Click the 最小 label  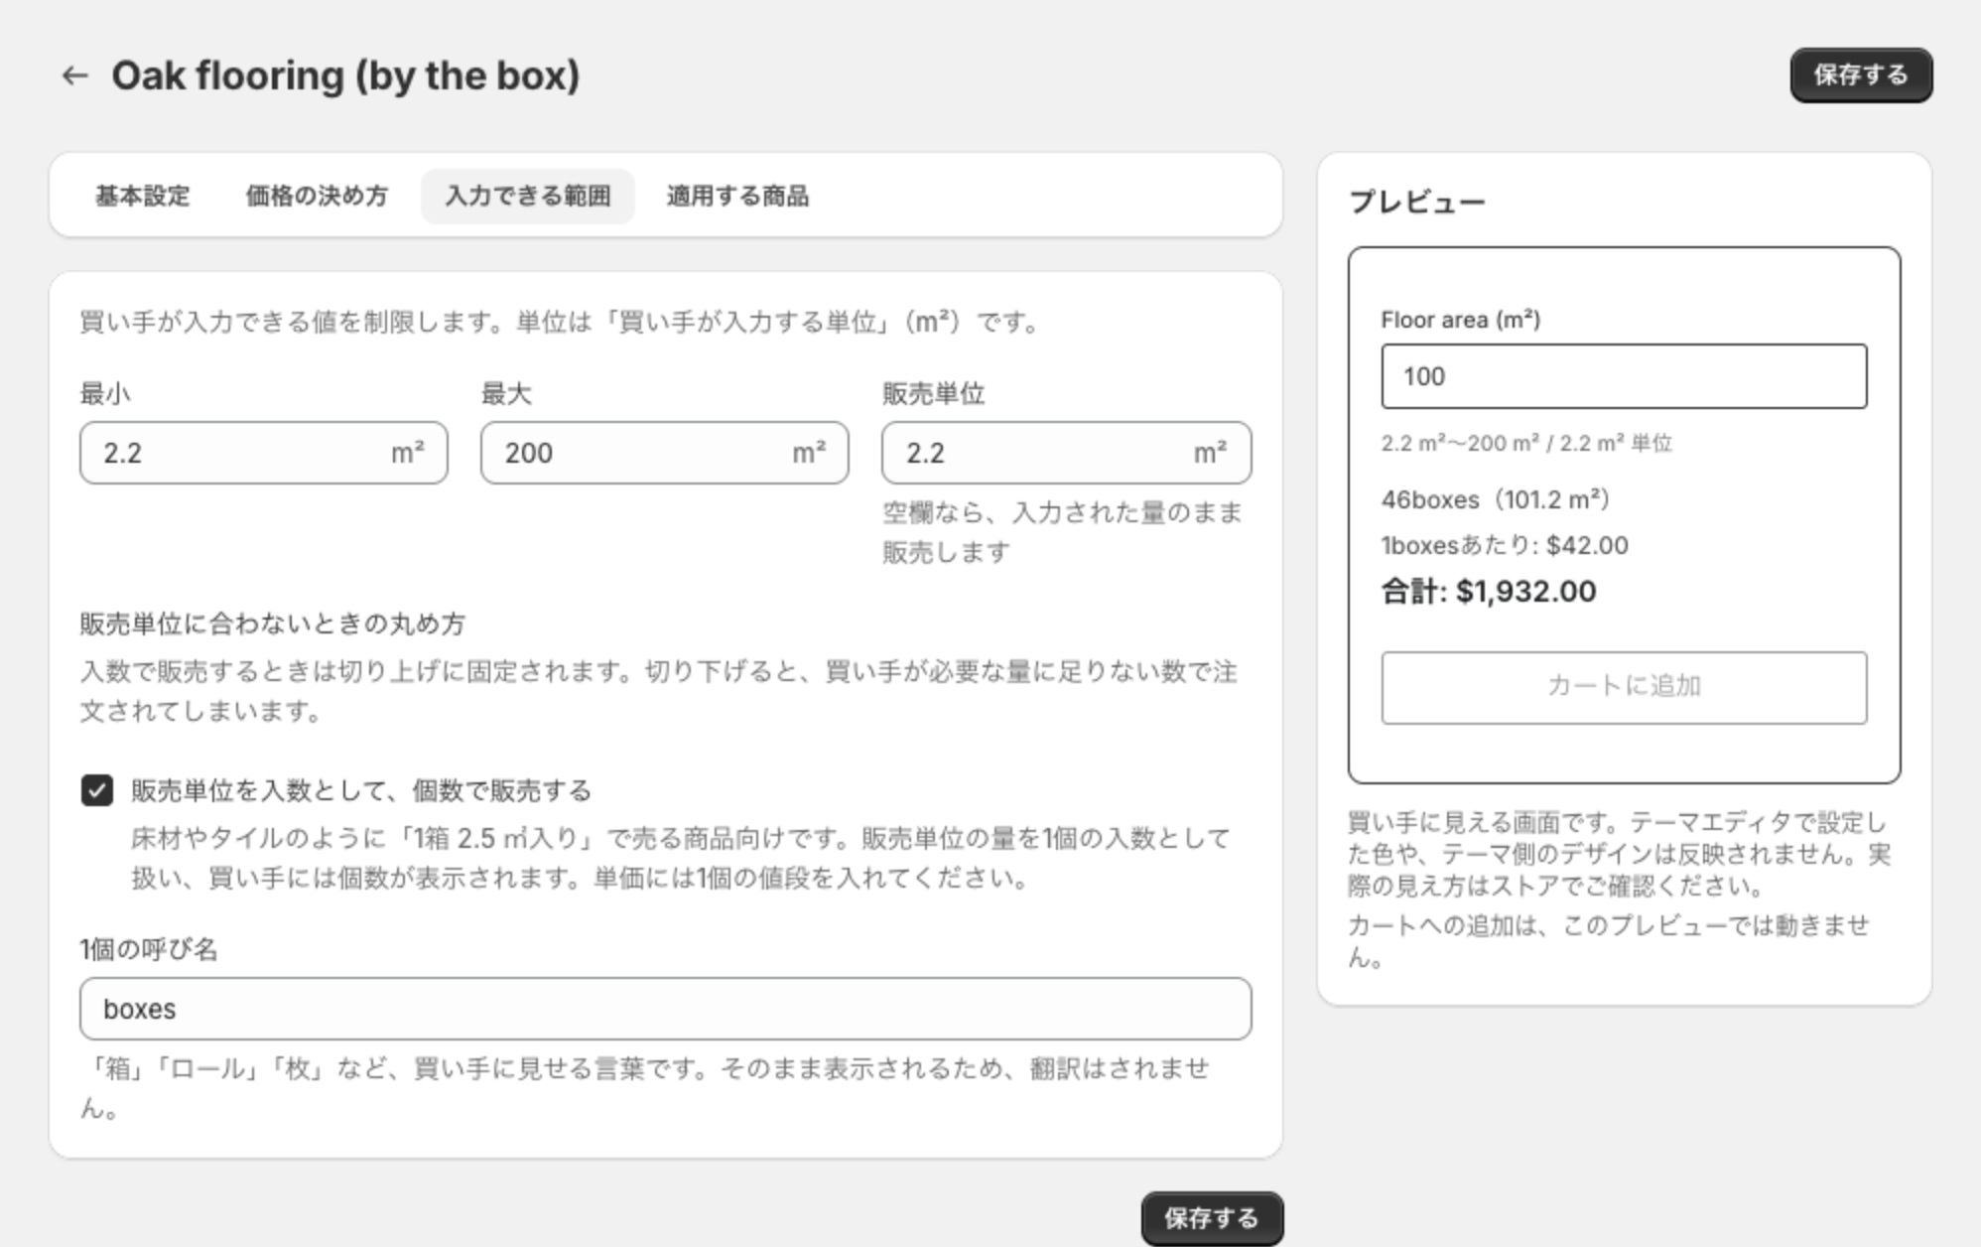pyautogui.click(x=105, y=394)
